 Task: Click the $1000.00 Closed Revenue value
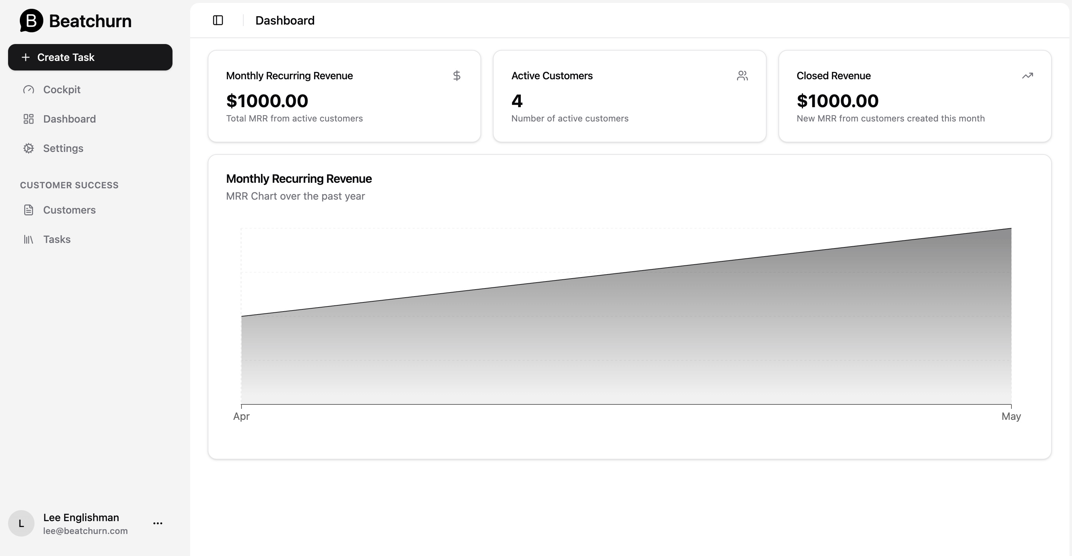pyautogui.click(x=837, y=101)
